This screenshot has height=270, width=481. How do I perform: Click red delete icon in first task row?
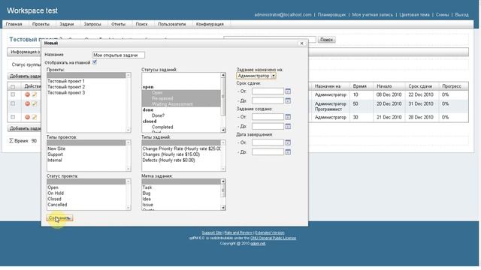click(27, 94)
